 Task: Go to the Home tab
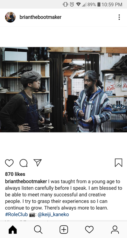pyautogui.click(x=13, y=230)
